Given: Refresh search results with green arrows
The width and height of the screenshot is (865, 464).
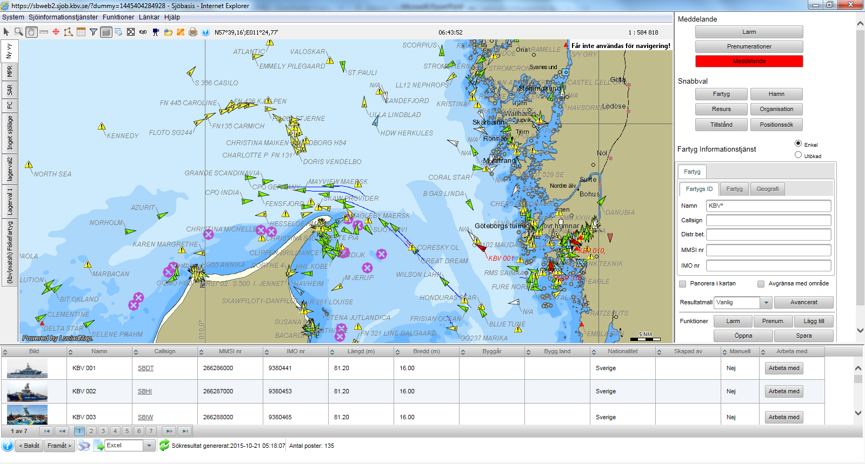Looking at the screenshot, I should (x=164, y=446).
